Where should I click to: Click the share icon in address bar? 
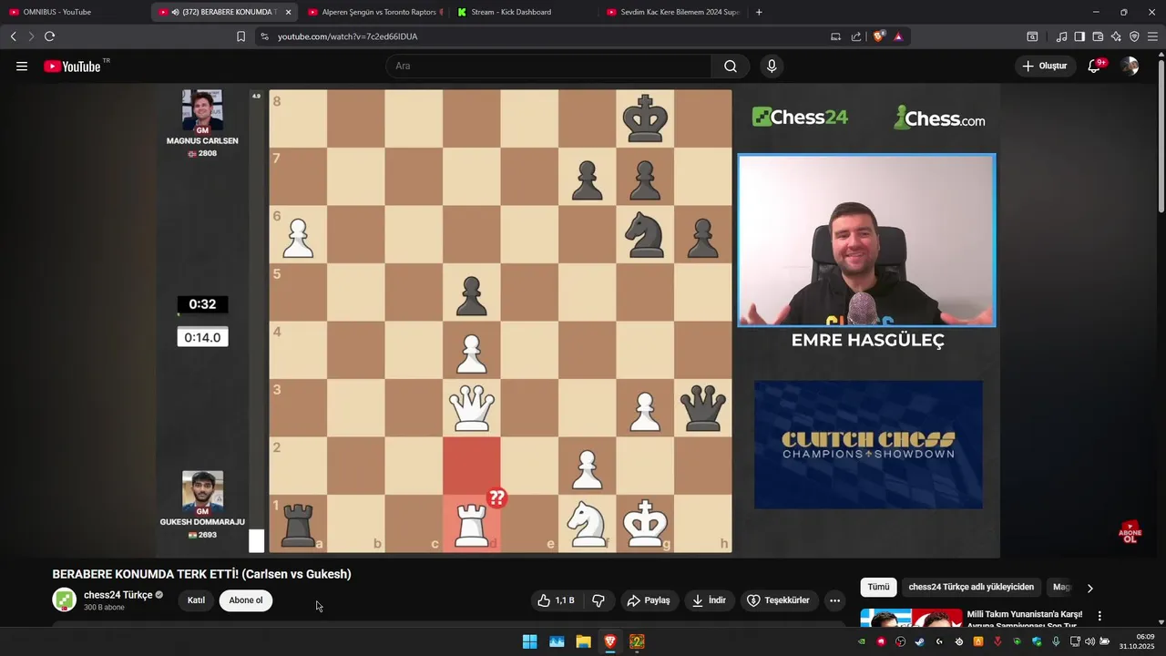[856, 36]
